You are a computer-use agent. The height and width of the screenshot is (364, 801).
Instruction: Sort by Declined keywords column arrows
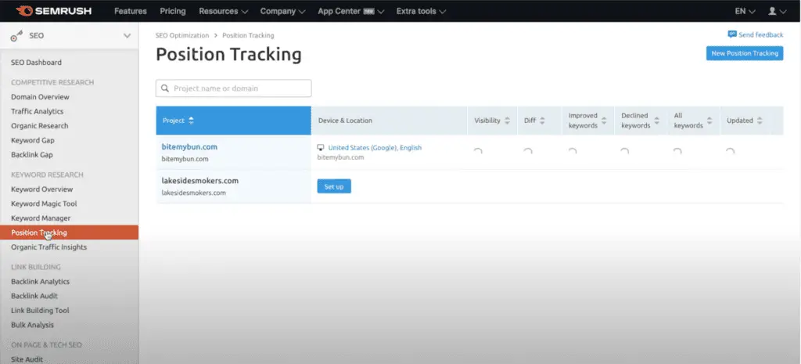click(x=656, y=121)
